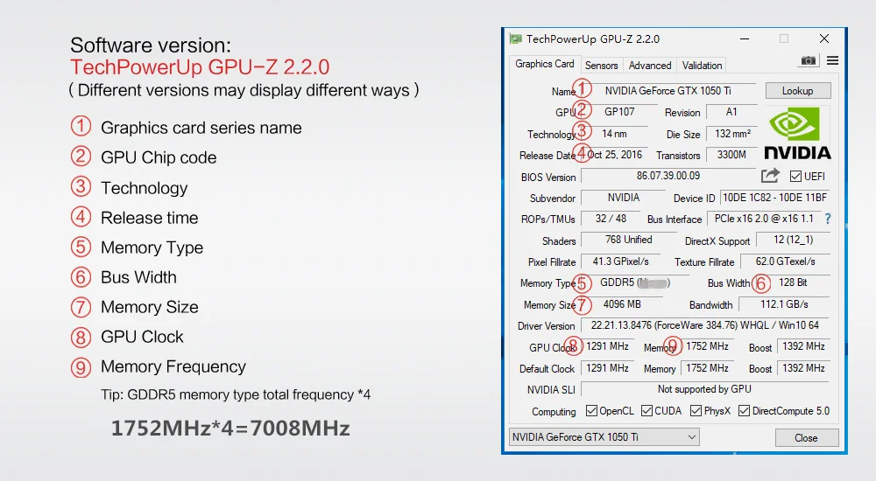The width and height of the screenshot is (876, 481).
Task: Click the Lookup button
Action: coord(798,90)
